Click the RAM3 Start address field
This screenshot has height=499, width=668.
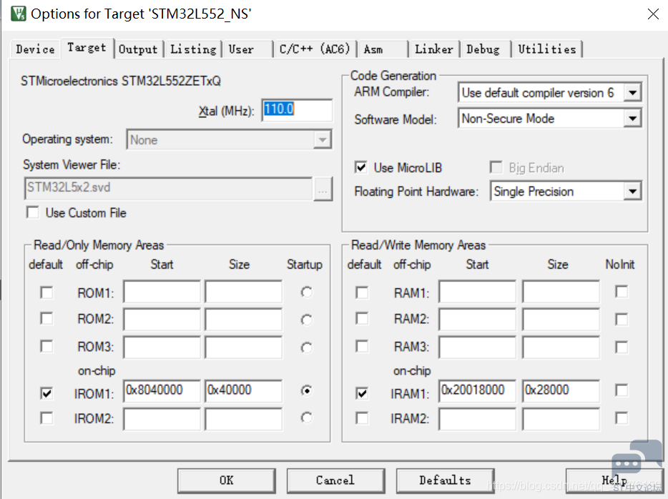[x=477, y=347]
